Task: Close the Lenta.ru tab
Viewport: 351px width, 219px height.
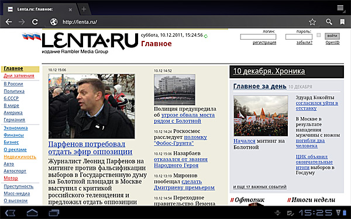Action: pyautogui.click(x=70, y=9)
